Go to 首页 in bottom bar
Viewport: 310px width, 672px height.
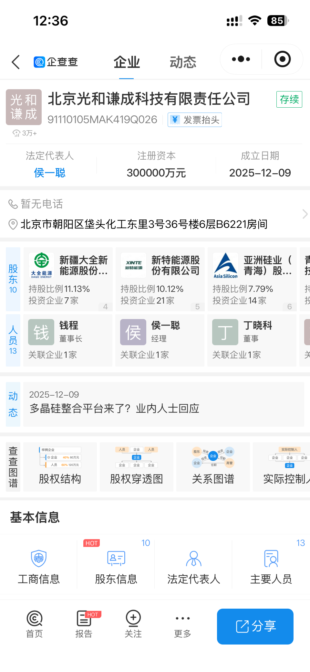point(35,624)
